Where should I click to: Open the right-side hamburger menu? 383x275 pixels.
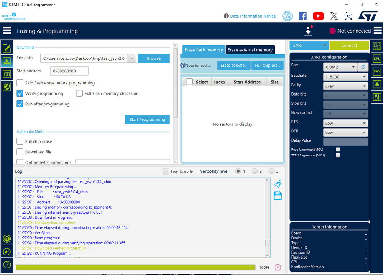tap(377, 31)
